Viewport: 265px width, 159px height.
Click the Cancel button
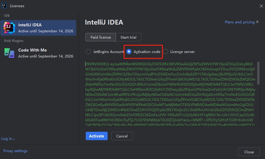click(x=122, y=136)
